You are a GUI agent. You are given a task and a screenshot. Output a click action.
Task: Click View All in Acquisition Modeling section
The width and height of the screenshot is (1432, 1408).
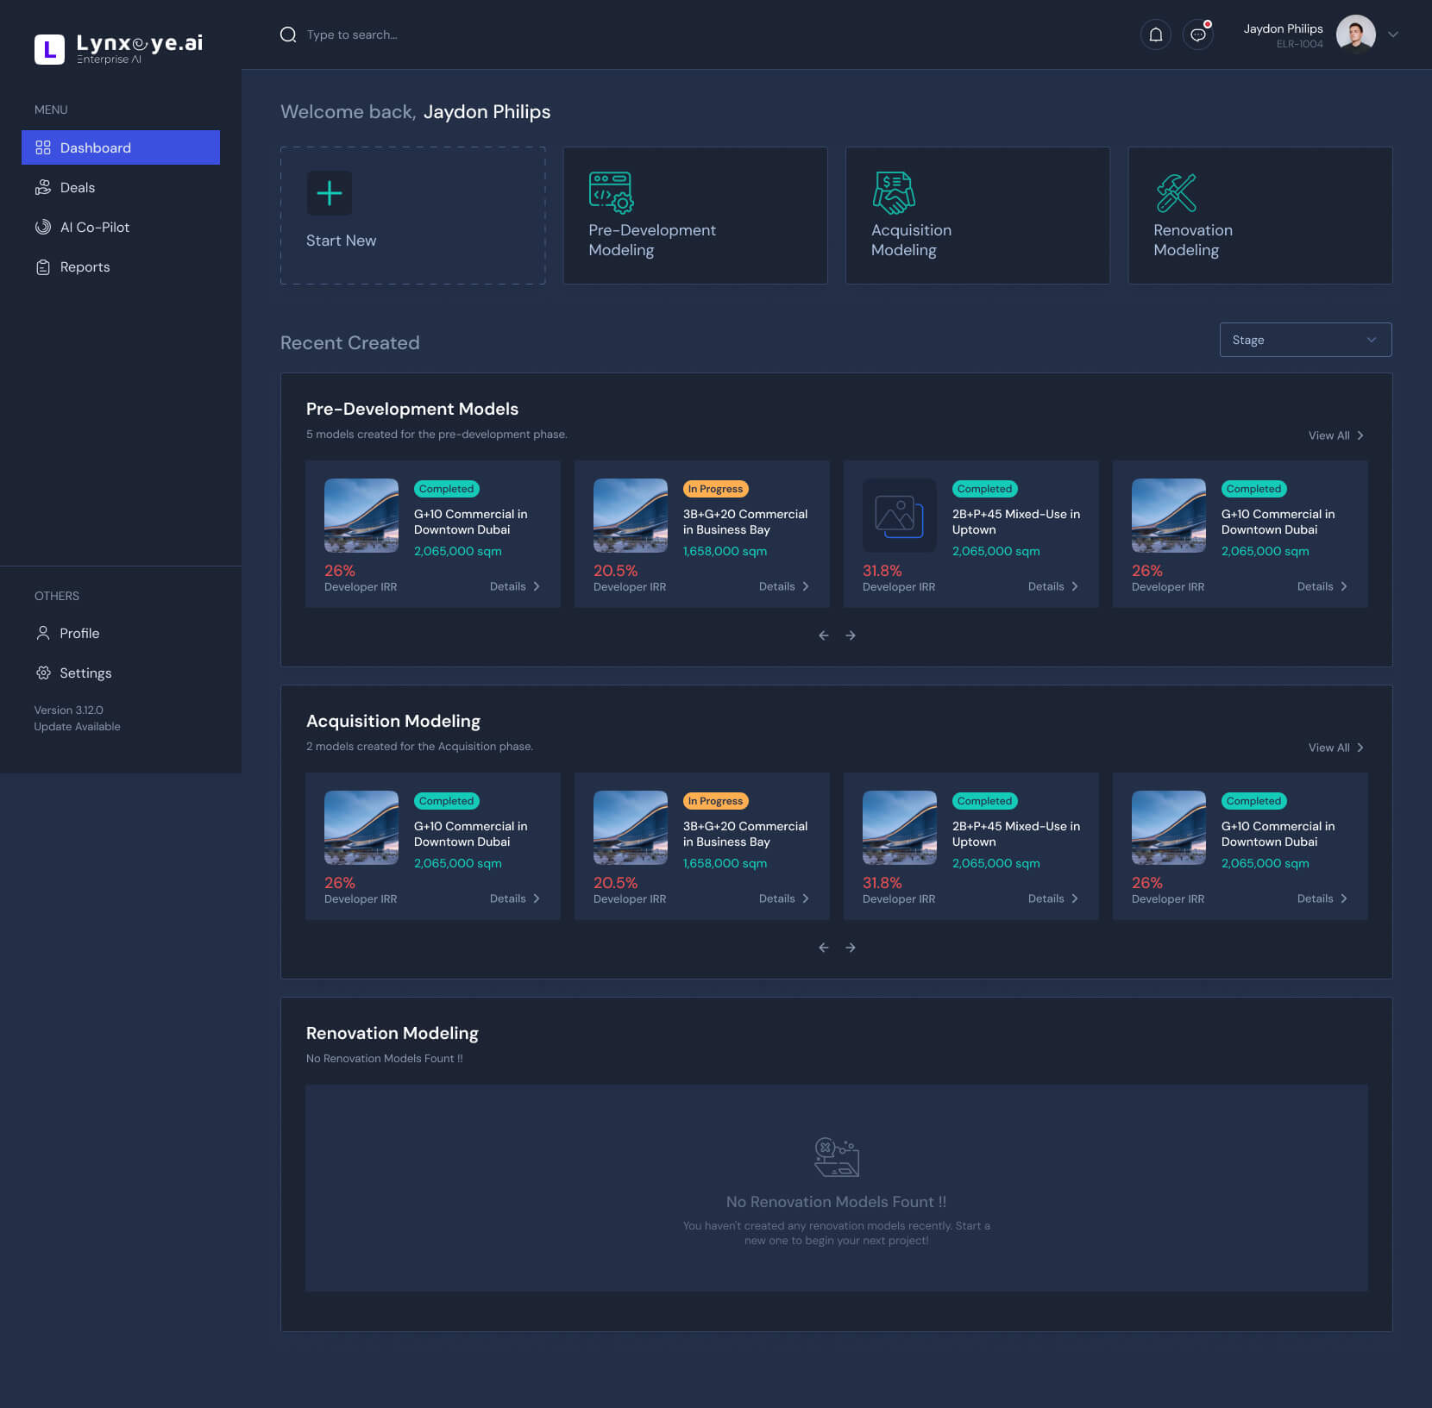click(1335, 748)
